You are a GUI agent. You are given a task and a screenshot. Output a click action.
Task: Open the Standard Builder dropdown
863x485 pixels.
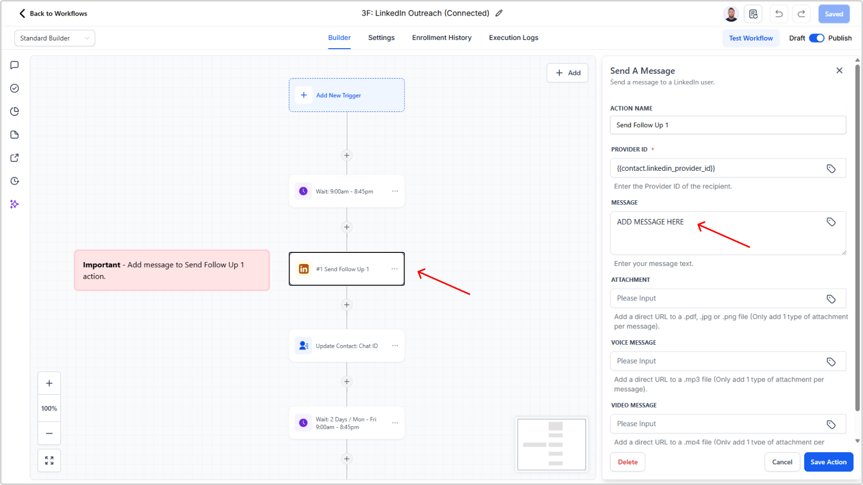[x=55, y=38]
